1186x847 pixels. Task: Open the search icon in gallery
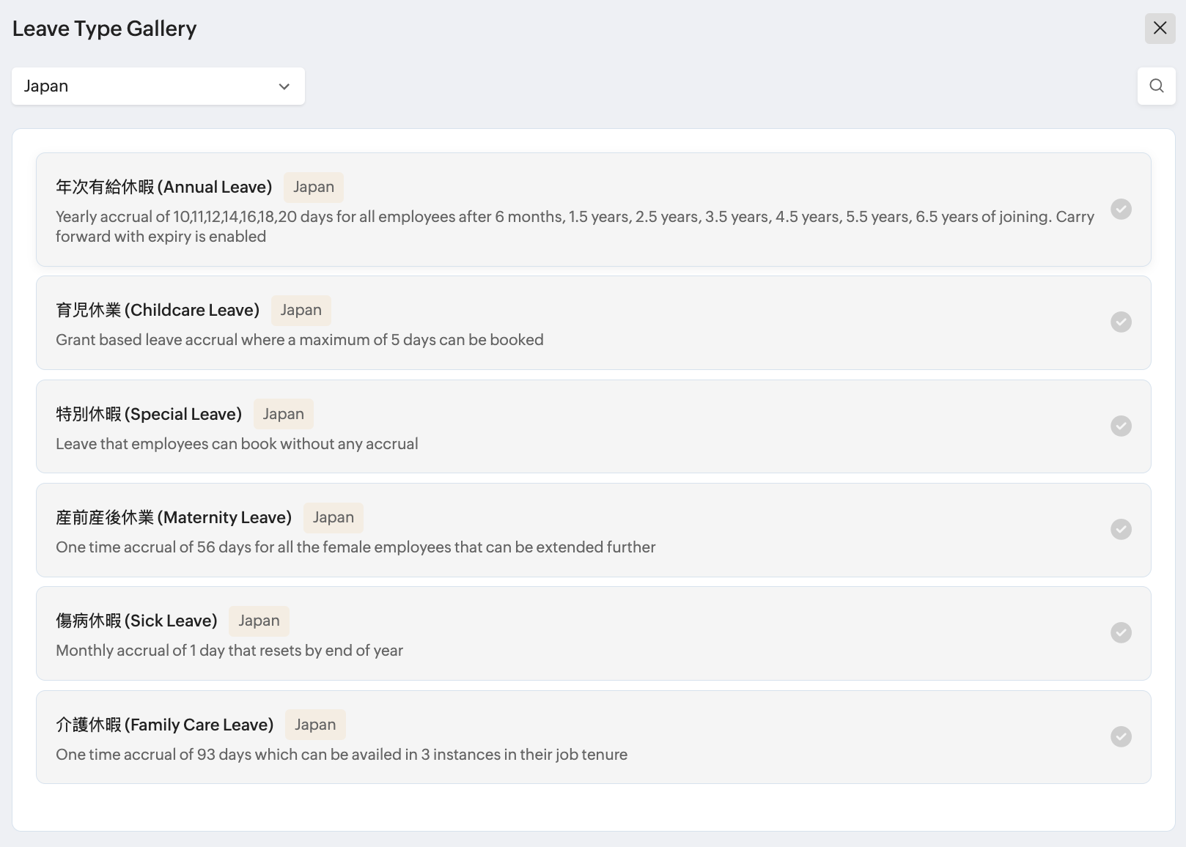[x=1156, y=86]
